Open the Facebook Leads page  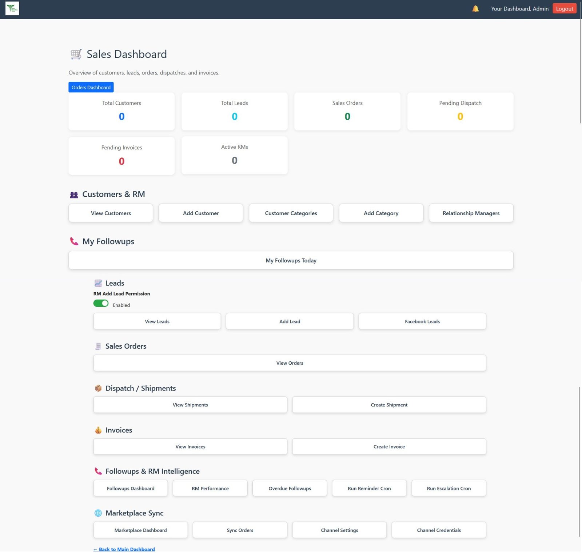422,321
